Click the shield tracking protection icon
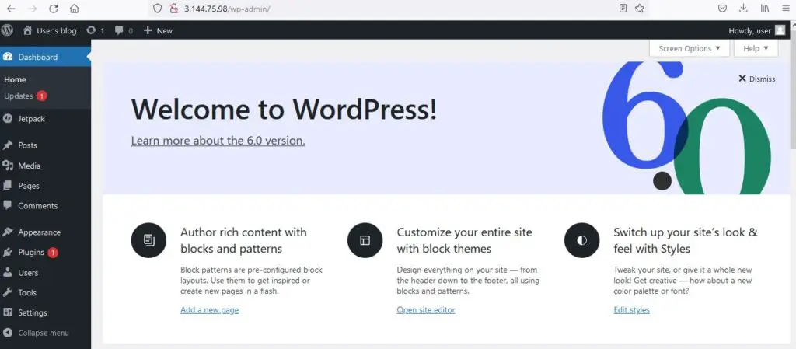The width and height of the screenshot is (796, 349). 157,9
